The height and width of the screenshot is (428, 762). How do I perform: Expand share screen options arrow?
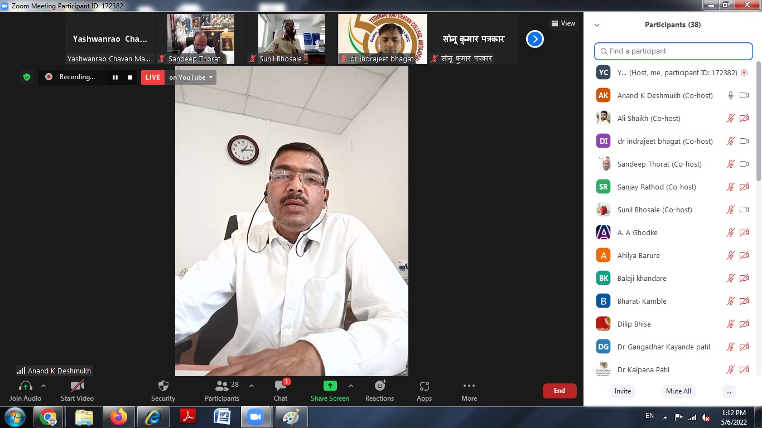pyautogui.click(x=351, y=386)
